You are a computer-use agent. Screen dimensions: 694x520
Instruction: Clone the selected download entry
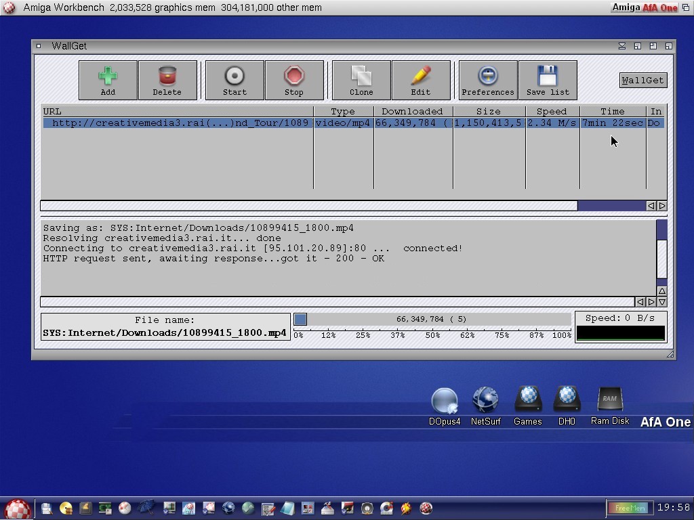coord(361,80)
